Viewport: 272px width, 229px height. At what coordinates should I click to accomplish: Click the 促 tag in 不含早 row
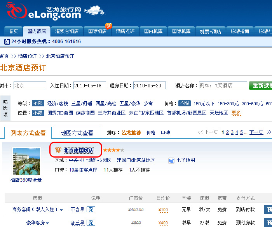(91, 210)
